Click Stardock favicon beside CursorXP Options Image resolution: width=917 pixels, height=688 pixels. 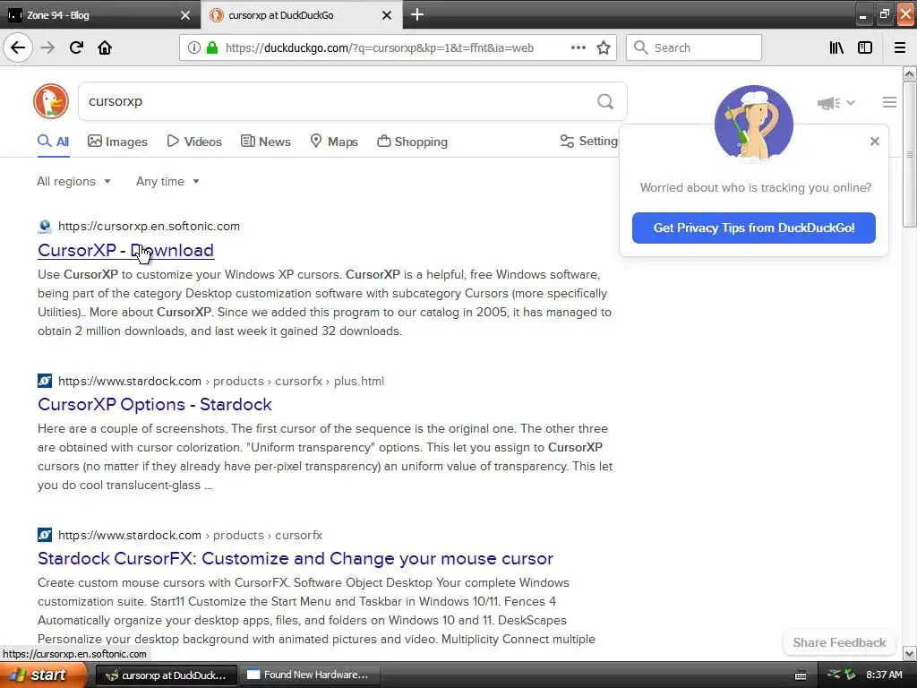pyautogui.click(x=45, y=381)
